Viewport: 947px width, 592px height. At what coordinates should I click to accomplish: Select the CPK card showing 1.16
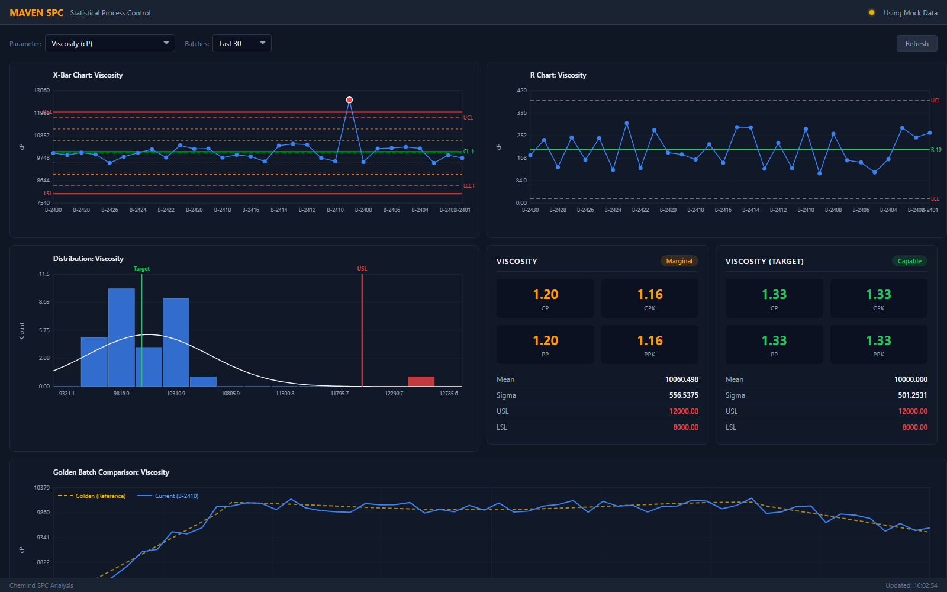(649, 298)
